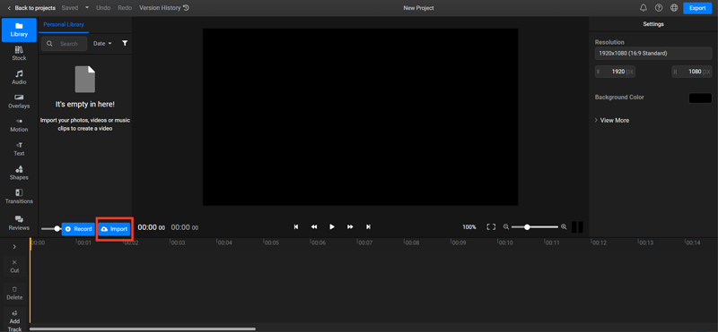The image size is (718, 332).
Task: Click the timeline zoom in magnifier
Action: (564, 226)
